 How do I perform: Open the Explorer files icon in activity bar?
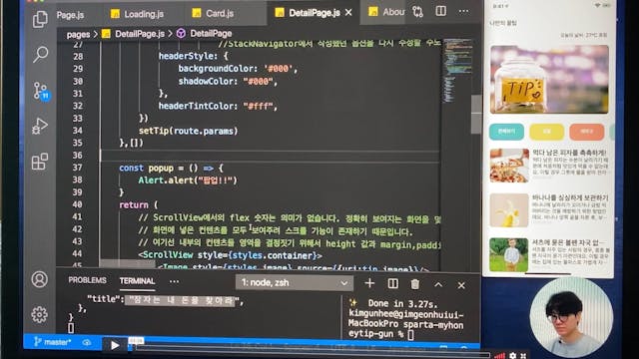(x=40, y=20)
